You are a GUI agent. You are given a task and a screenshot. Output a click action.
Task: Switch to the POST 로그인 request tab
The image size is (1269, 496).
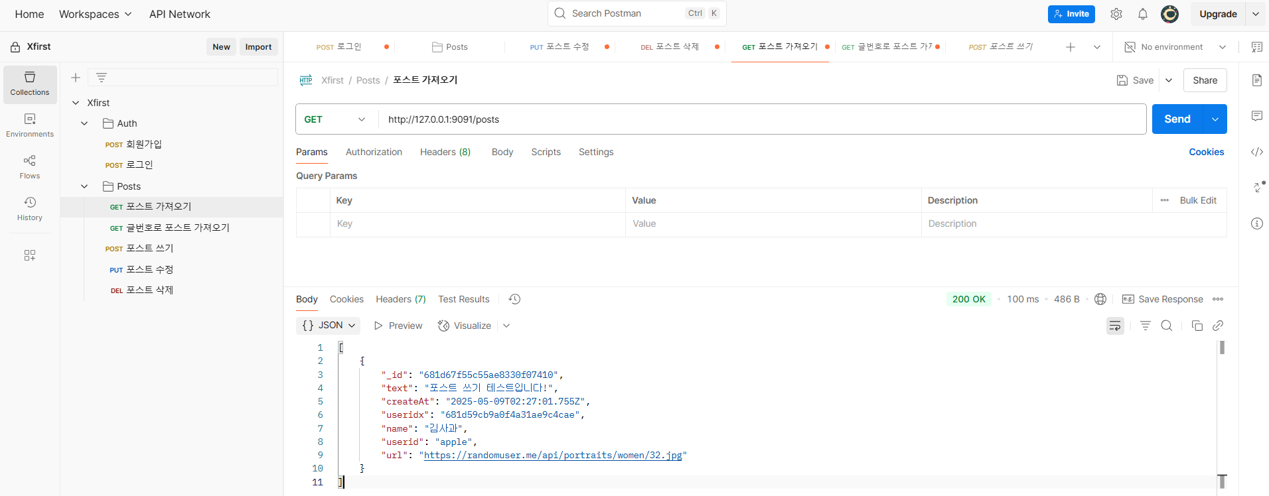click(339, 47)
